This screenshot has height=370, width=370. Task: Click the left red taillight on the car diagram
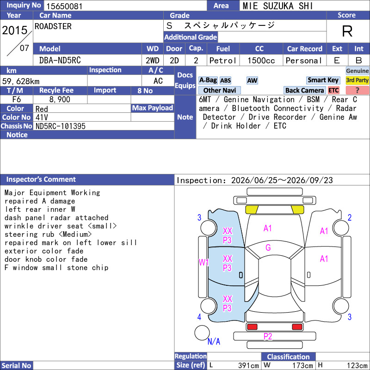coord(252,327)
